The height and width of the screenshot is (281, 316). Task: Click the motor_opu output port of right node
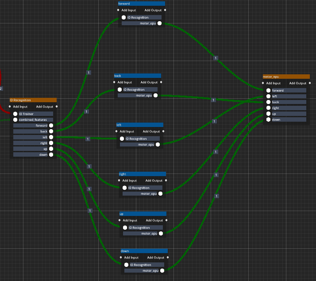pyautogui.click(x=160, y=193)
